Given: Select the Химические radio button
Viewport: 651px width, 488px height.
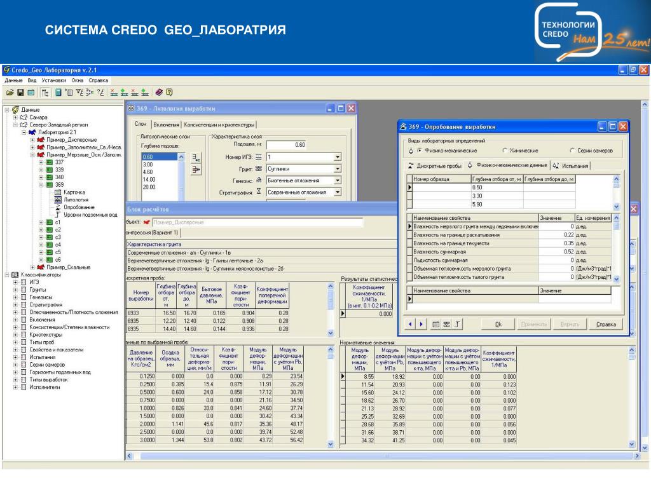Looking at the screenshot, I should (505, 151).
